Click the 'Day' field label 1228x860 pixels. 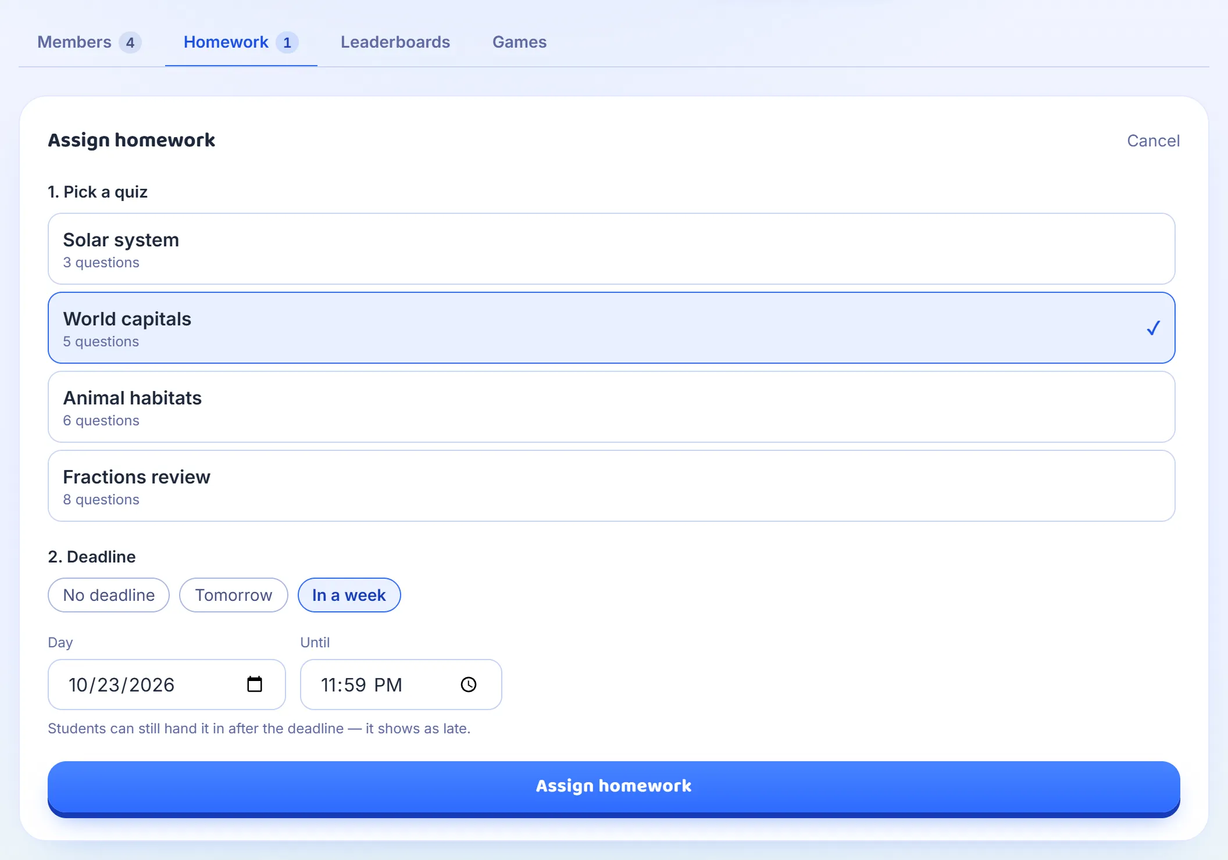click(x=60, y=643)
